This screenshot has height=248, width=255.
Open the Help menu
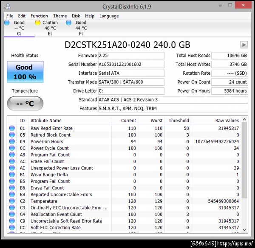90,16
